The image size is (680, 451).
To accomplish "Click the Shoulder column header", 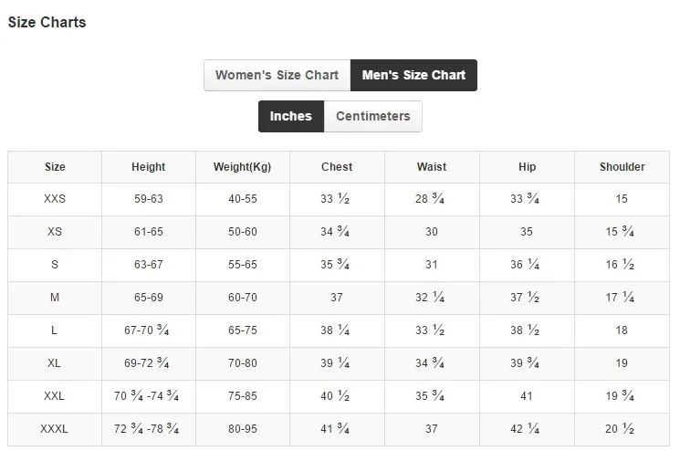I will (x=622, y=167).
